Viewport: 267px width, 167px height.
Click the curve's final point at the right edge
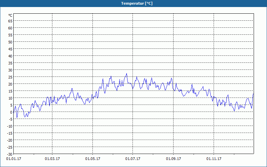tap(253, 94)
